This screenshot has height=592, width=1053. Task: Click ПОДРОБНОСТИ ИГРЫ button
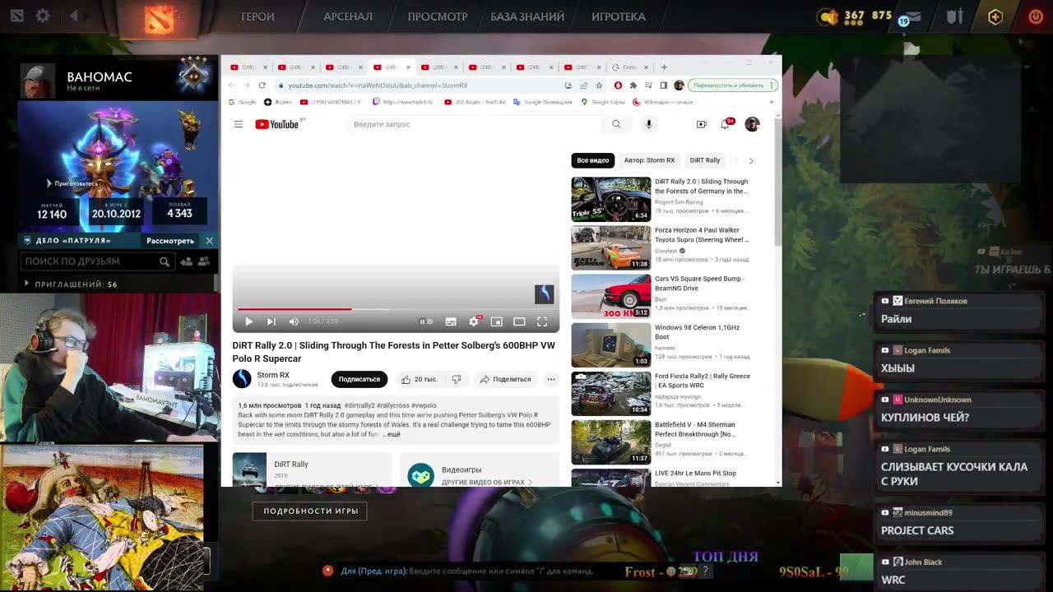310,511
